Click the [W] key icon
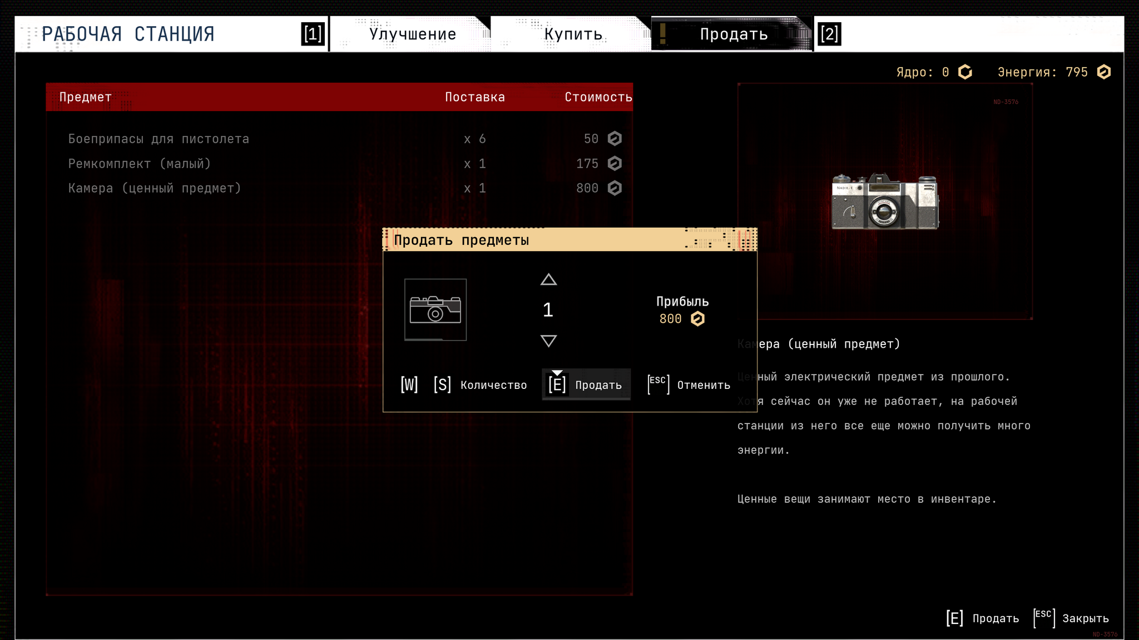The image size is (1139, 640). tap(409, 384)
